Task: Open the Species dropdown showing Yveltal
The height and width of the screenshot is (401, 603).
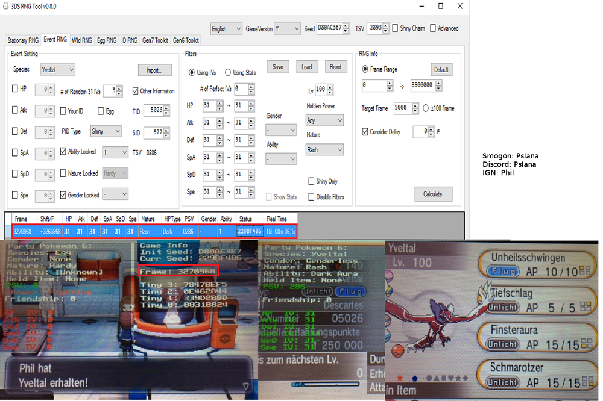Action: tap(58, 69)
